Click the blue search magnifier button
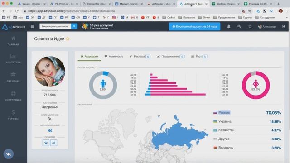 click(74, 26)
